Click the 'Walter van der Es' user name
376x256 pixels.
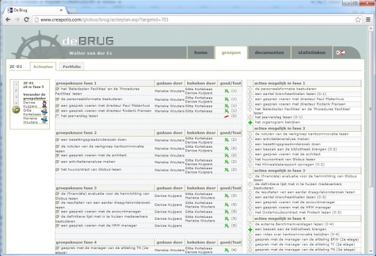(90, 53)
